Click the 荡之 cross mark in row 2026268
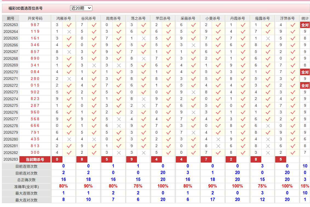The height and width of the screenshot is (207, 310). click(144, 59)
